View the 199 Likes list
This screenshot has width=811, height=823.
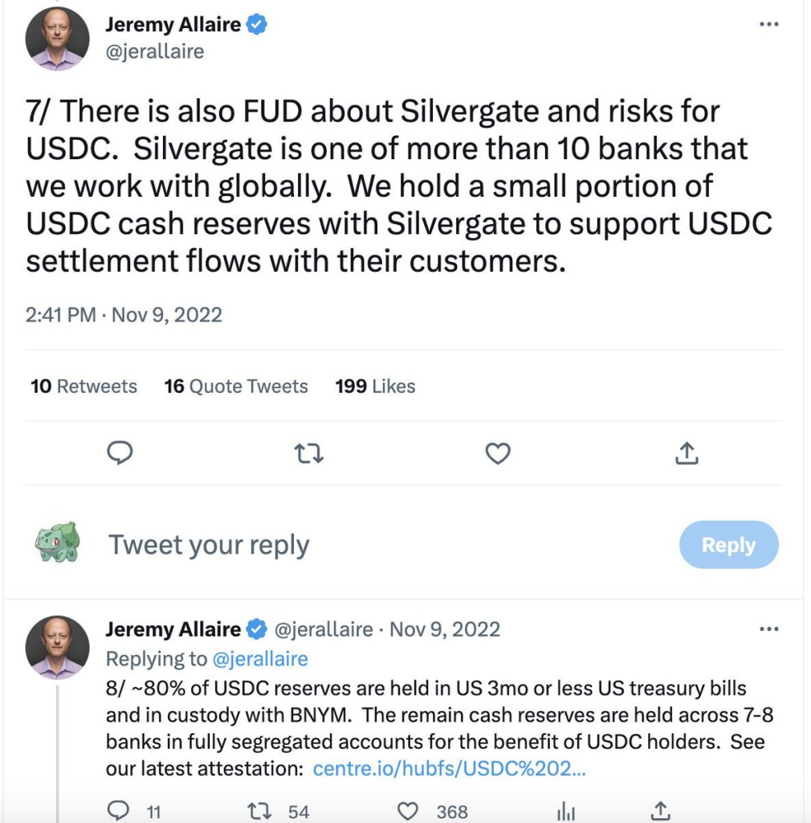point(375,387)
